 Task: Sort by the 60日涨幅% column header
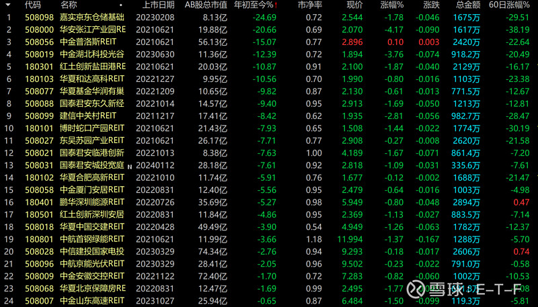point(509,5)
